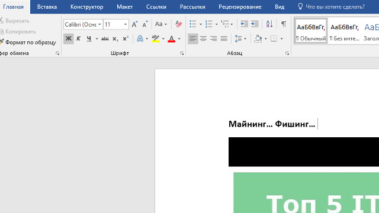The height and width of the screenshot is (213, 379).
Task: Decrease font size
Action: click(x=145, y=24)
